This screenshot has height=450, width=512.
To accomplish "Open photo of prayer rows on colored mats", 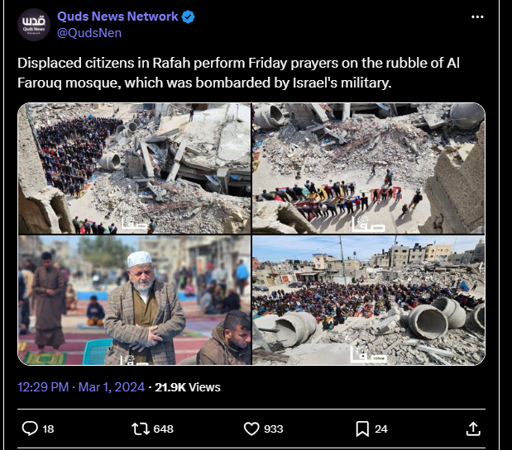I will 369,168.
